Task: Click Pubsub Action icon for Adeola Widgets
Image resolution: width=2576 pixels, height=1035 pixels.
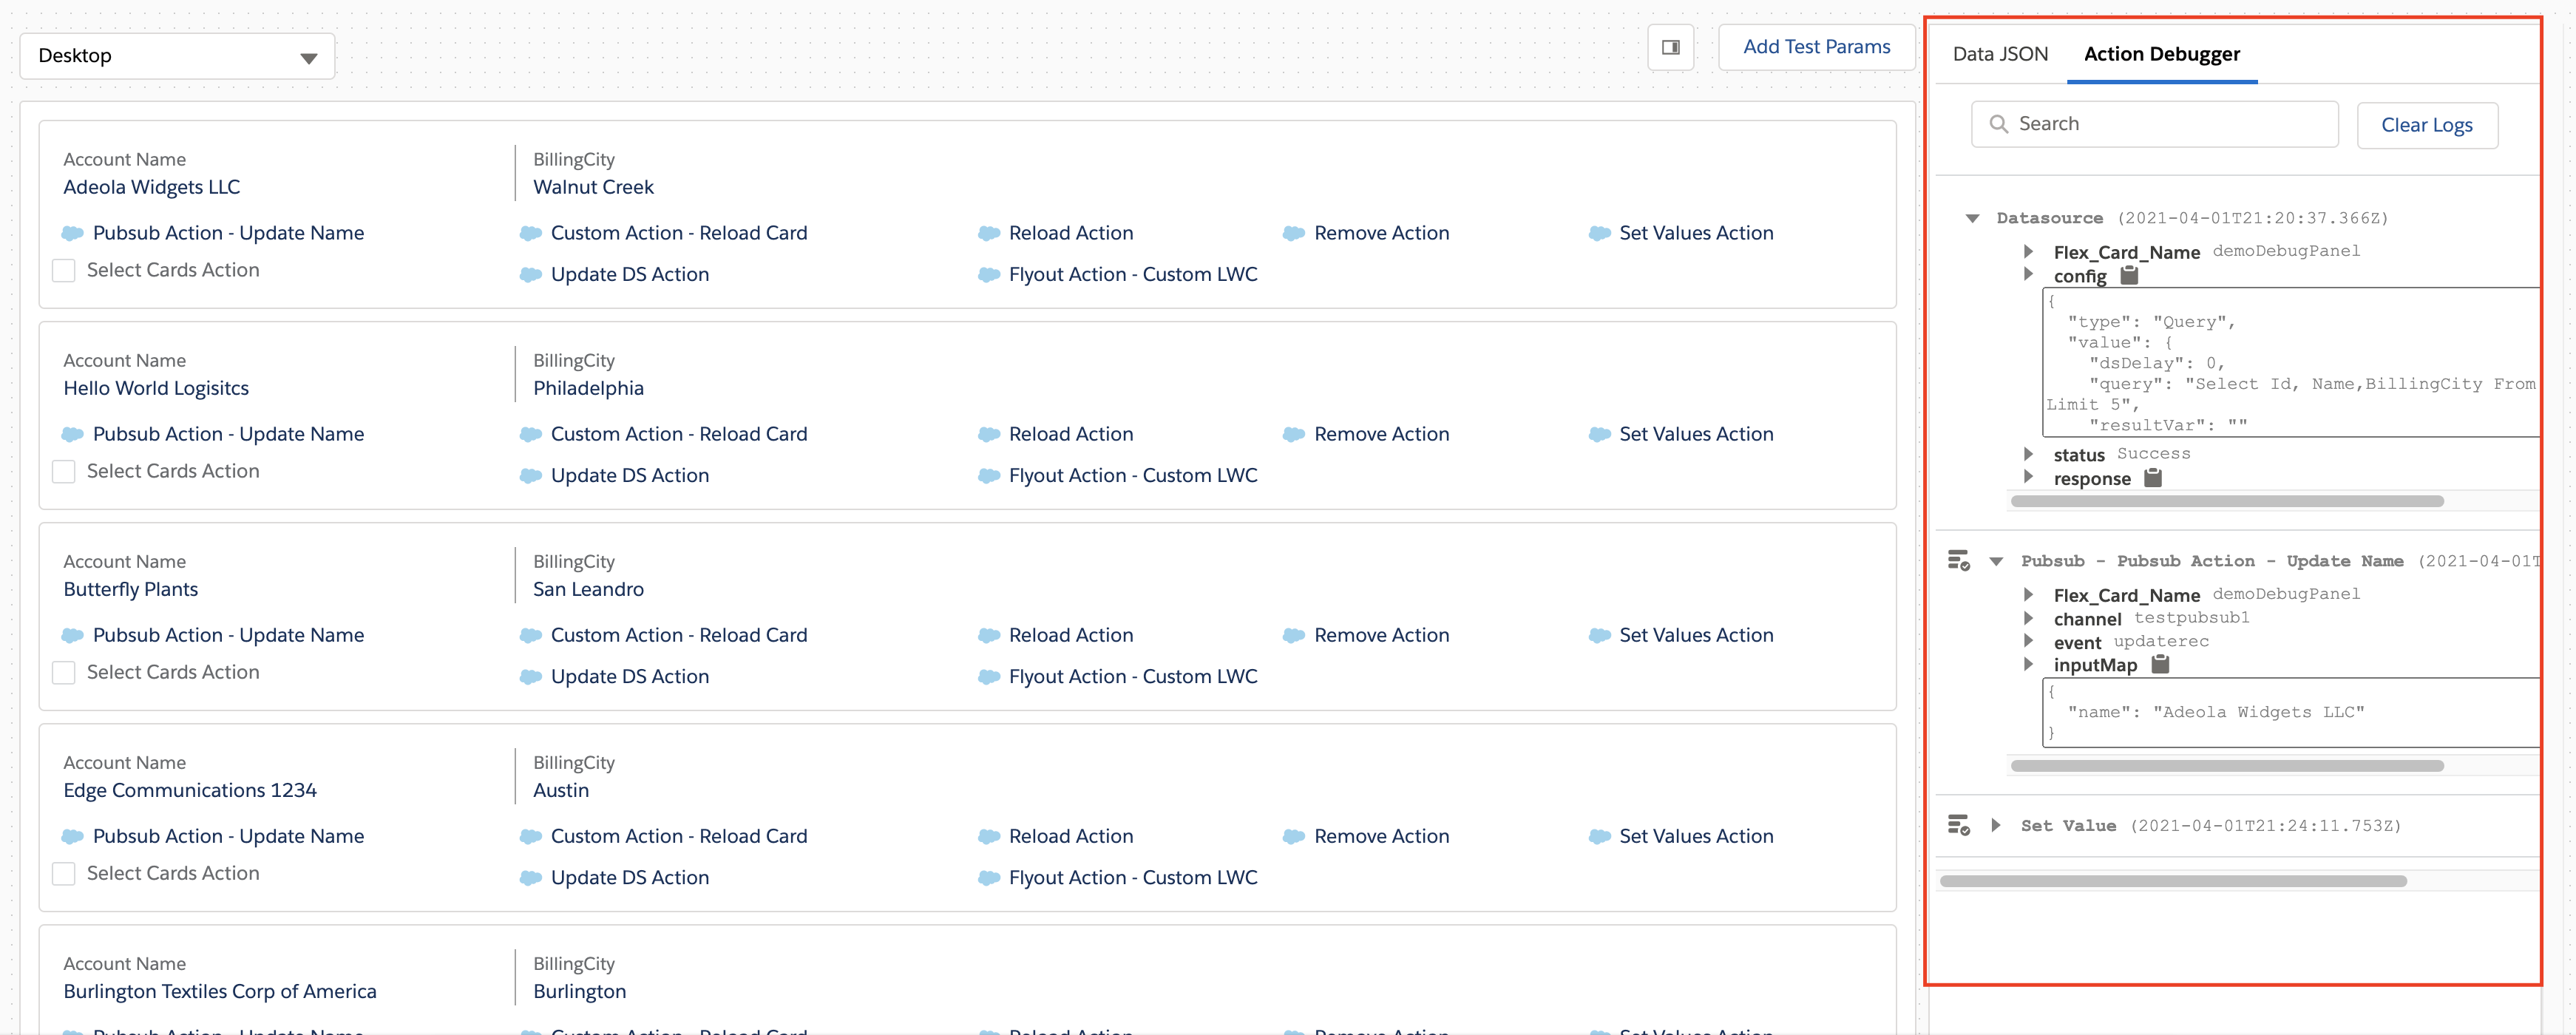Action: 72,233
